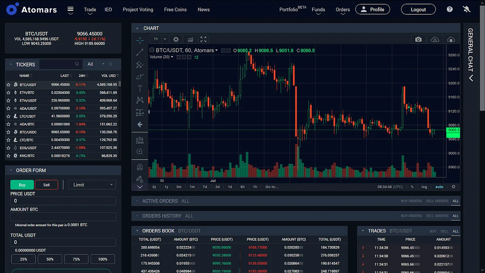Click the tickers list scrollbar
The width and height of the screenshot is (485, 273).
120,83
